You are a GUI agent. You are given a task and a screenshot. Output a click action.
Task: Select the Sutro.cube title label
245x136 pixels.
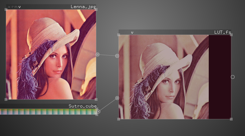pyautogui.click(x=83, y=106)
